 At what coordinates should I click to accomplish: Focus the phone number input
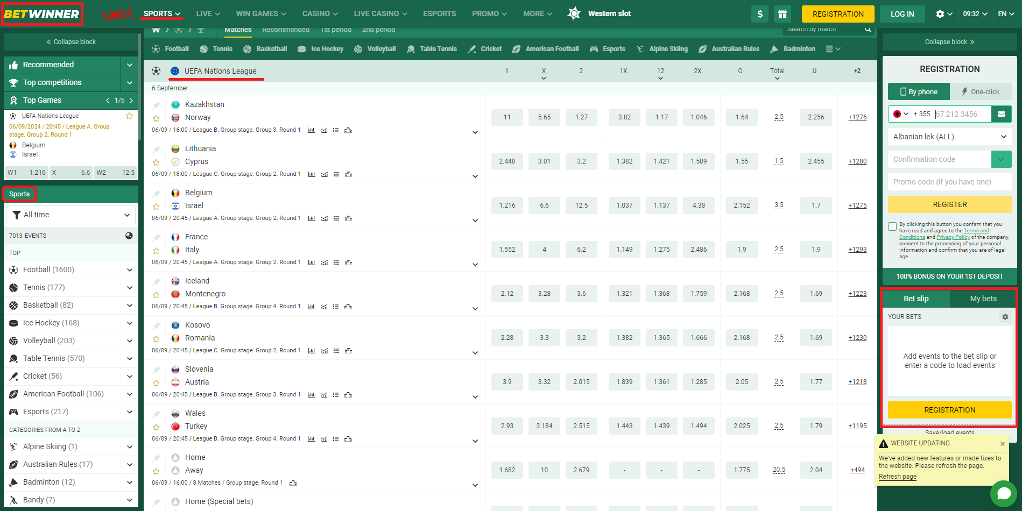(962, 114)
